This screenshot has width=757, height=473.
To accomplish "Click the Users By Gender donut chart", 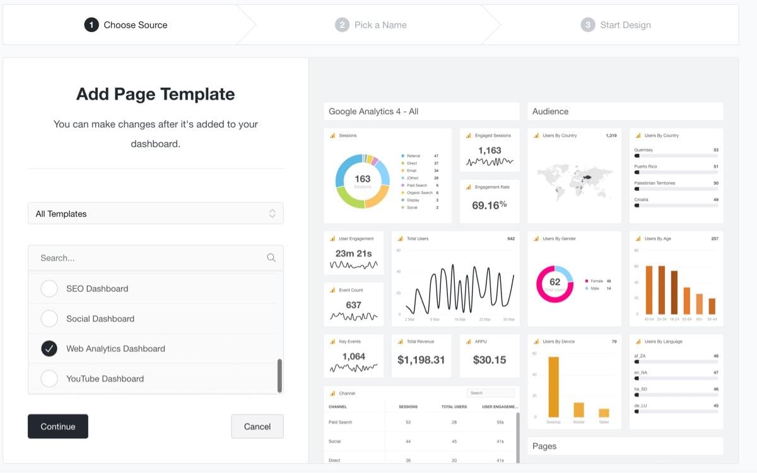I will [555, 284].
